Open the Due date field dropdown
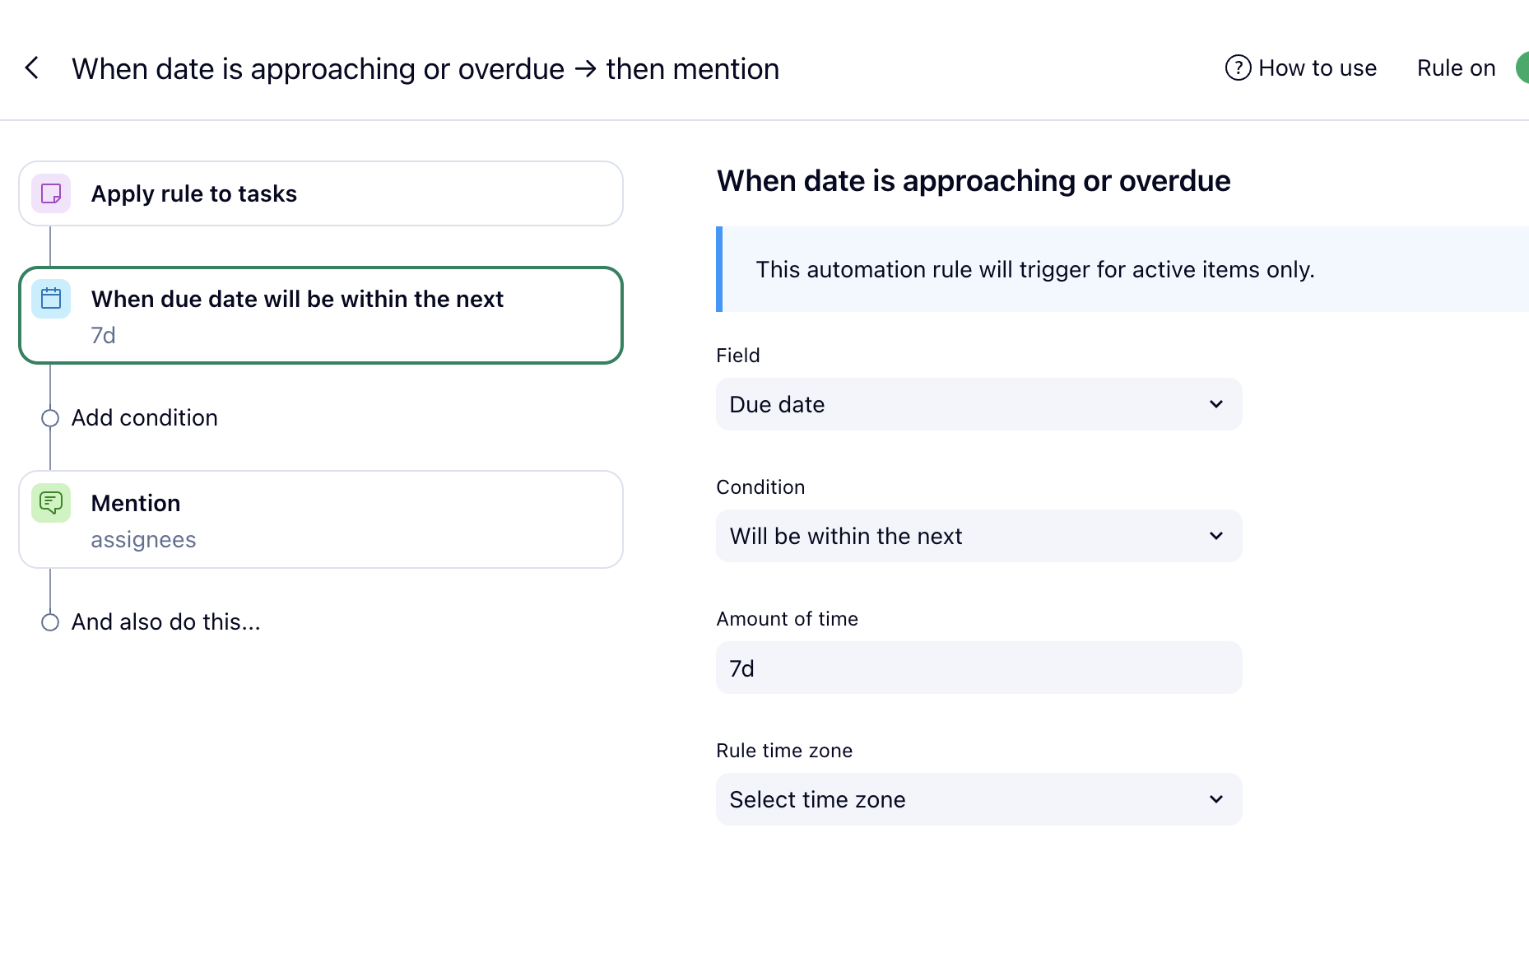This screenshot has height=968, width=1529. pos(978,404)
